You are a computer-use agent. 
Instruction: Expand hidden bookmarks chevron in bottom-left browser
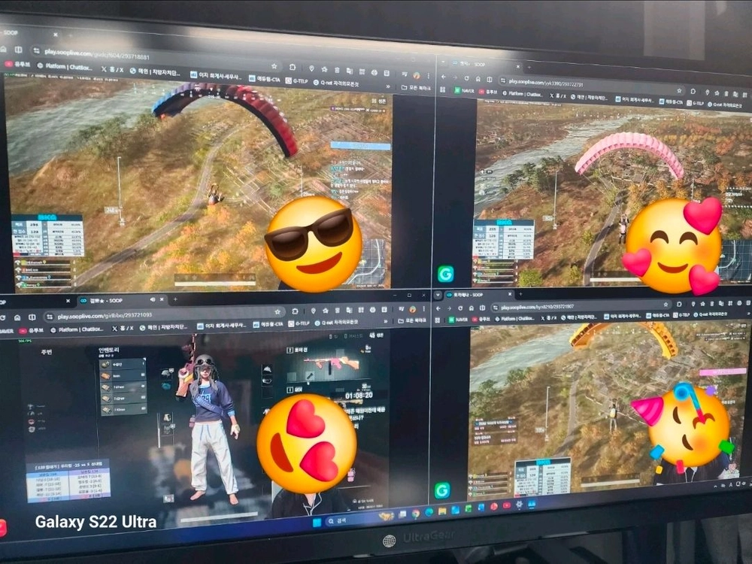pos(386,321)
